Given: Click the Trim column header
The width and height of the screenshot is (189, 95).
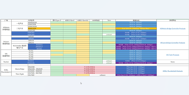Looking at the screenshot, I should pos(109,20).
